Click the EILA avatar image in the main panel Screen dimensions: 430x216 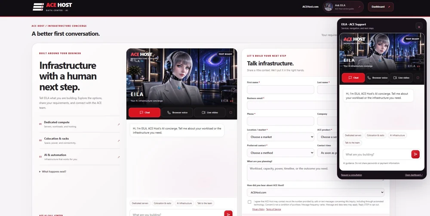click(181, 77)
